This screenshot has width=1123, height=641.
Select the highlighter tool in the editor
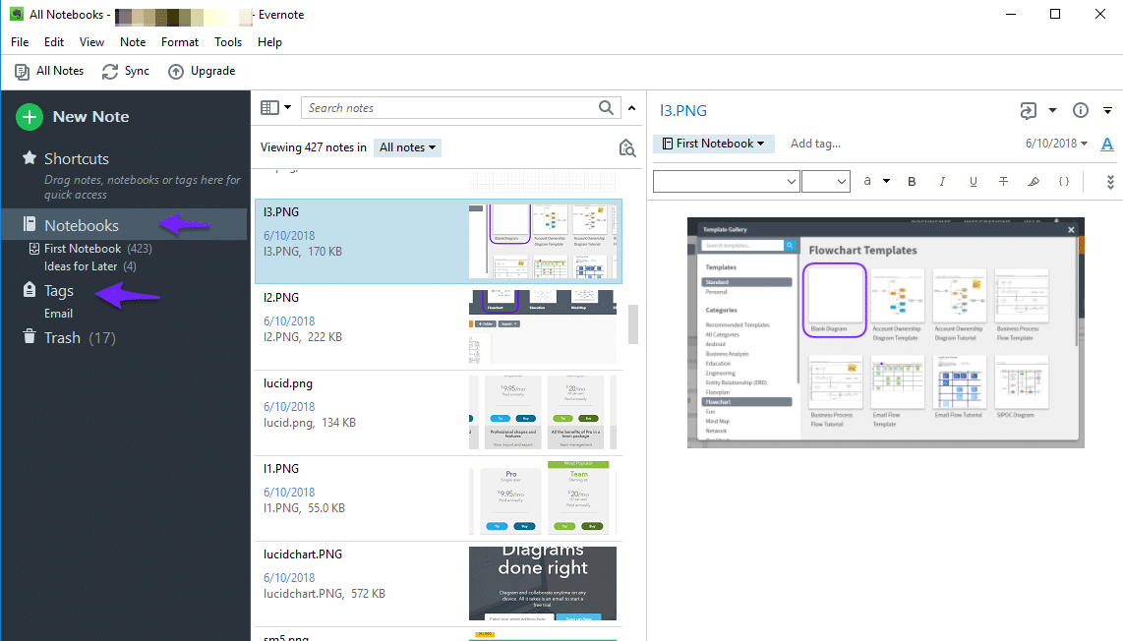tap(1034, 181)
